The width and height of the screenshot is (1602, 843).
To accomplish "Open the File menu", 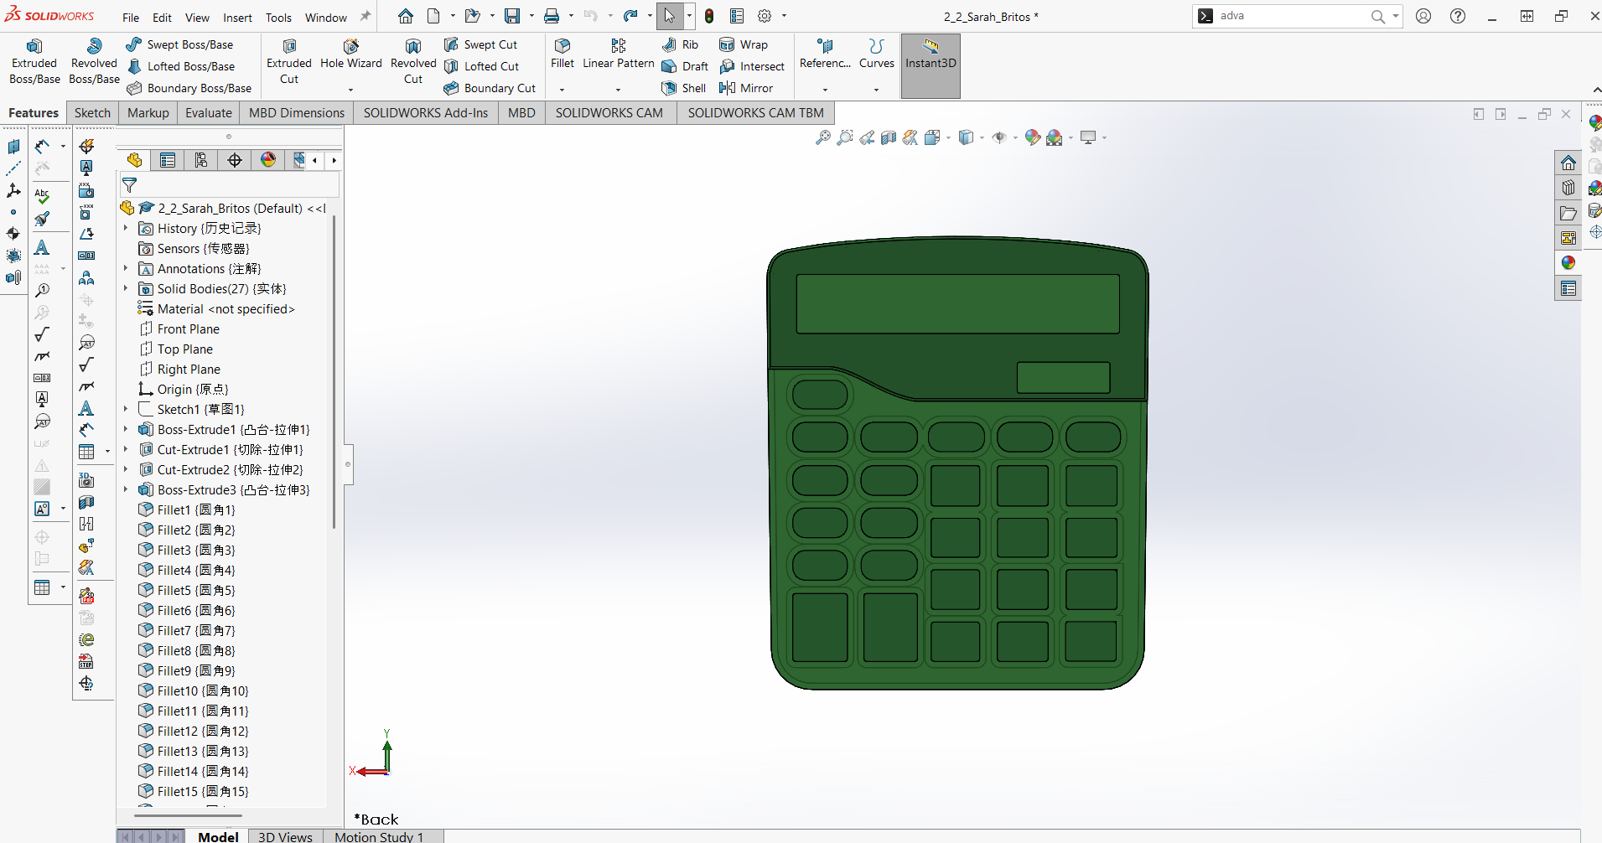I will tap(131, 18).
